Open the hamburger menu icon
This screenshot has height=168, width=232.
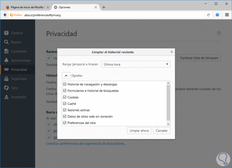(227, 15)
